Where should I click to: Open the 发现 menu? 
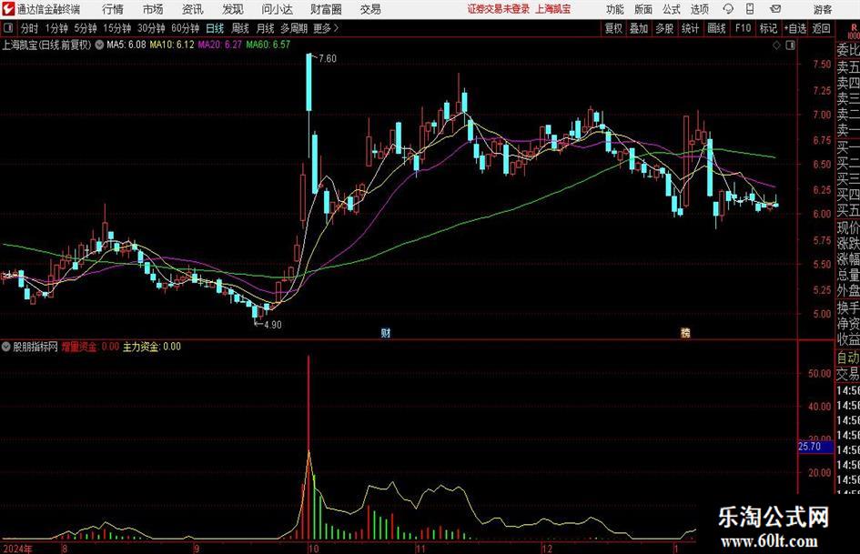(x=233, y=9)
